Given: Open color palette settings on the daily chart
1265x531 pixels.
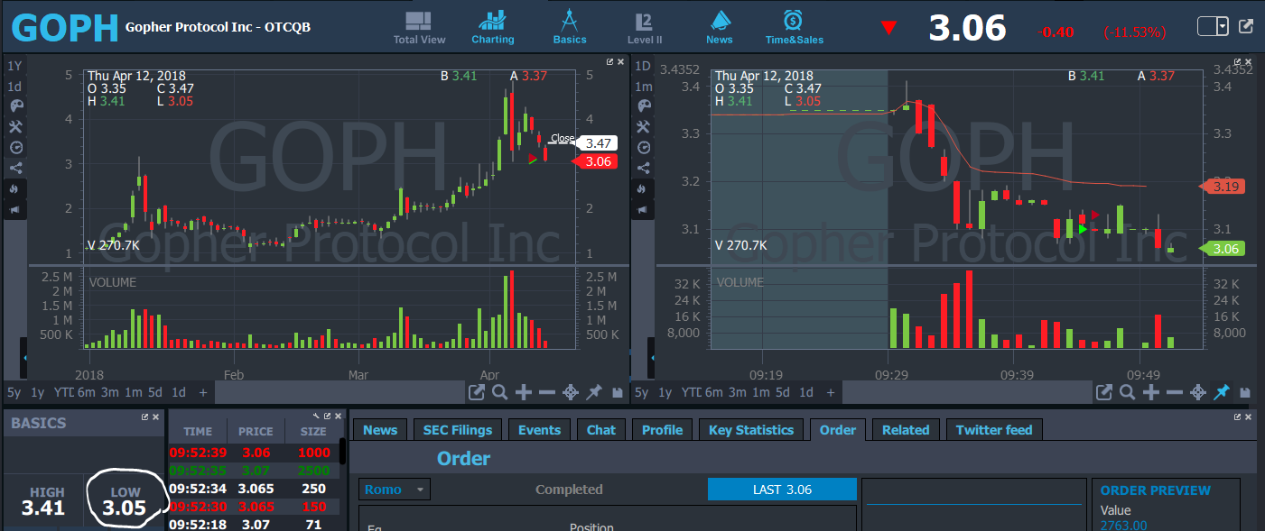Looking at the screenshot, I should point(14,106).
